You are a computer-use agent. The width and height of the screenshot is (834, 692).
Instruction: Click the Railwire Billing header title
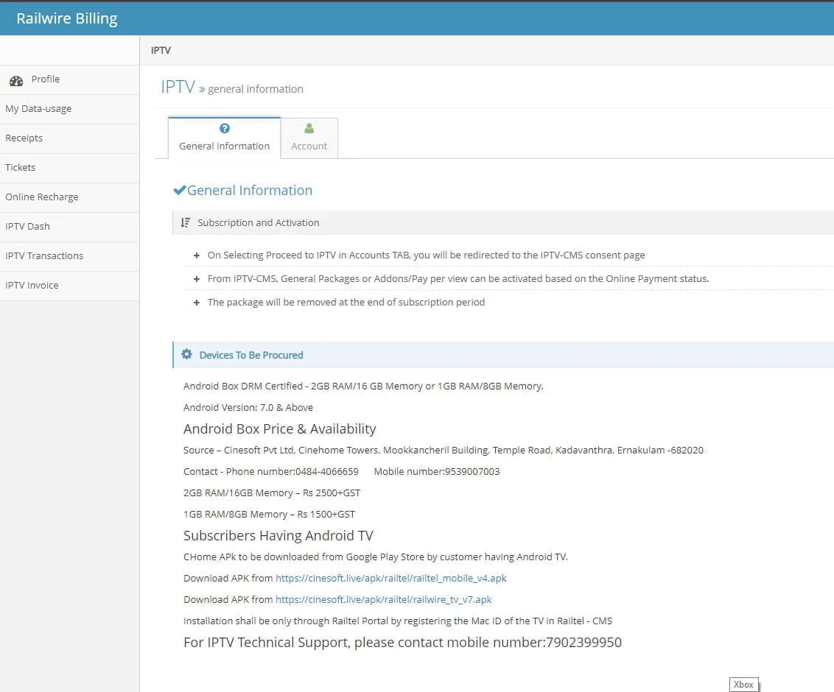pyautogui.click(x=67, y=18)
